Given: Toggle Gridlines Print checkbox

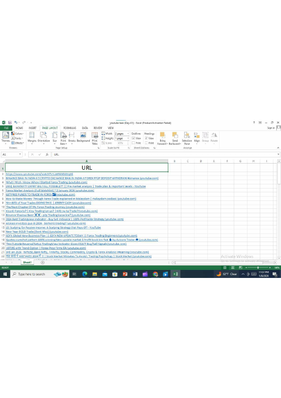Looking at the screenshot, I should [133, 143].
